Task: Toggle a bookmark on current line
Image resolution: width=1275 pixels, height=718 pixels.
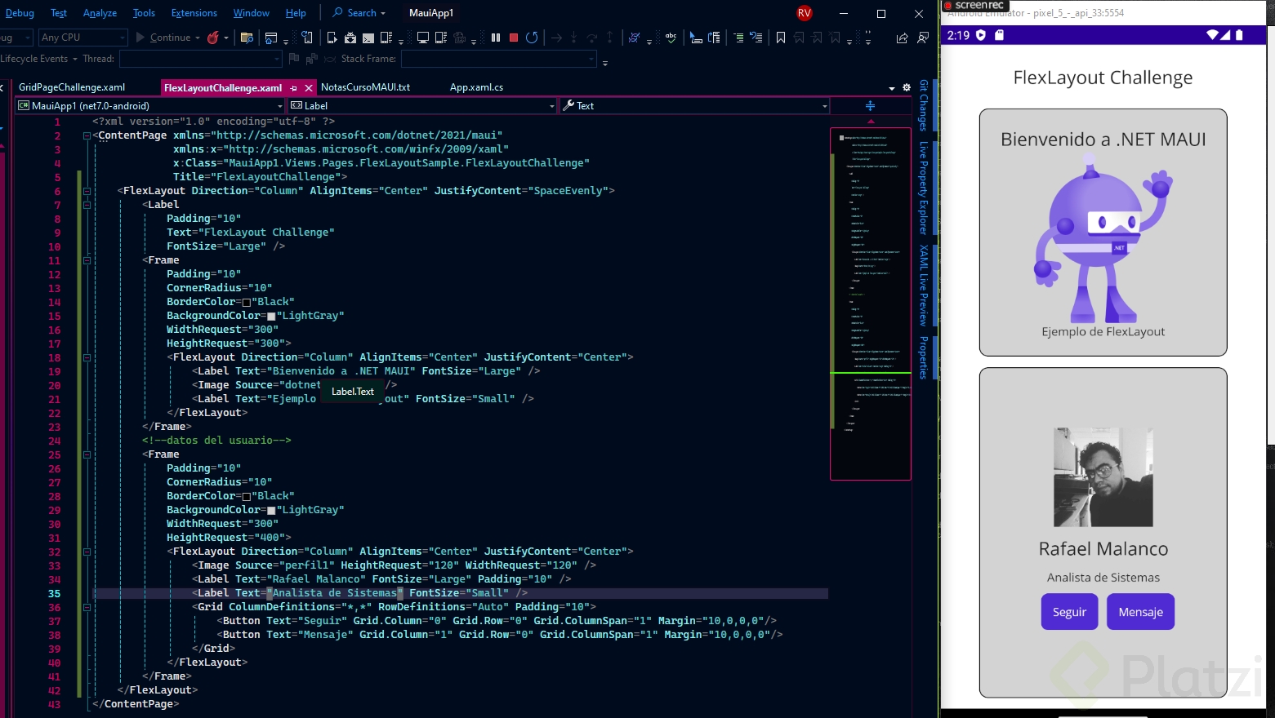Action: [x=781, y=38]
